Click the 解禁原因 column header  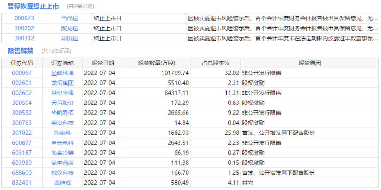pyautogui.click(x=310, y=63)
